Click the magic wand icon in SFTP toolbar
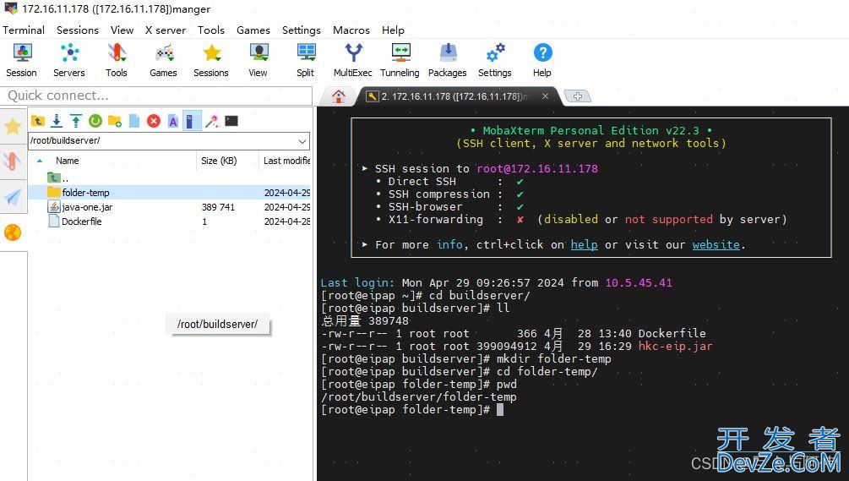This screenshot has height=481, width=849. (212, 121)
